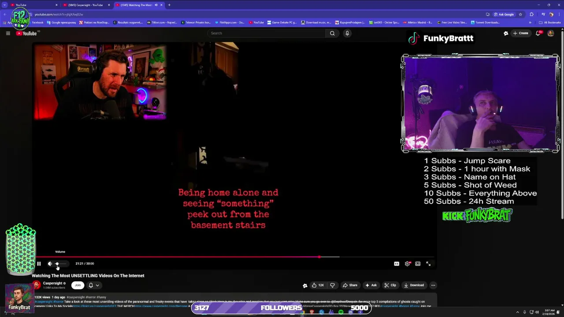Open the YouTube account avatar menu
This screenshot has width=564, height=317.
tap(550, 33)
